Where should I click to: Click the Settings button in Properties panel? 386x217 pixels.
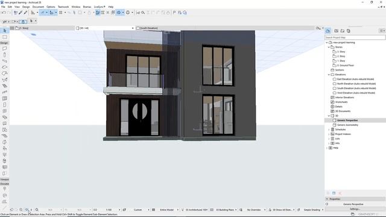click(x=355, y=209)
